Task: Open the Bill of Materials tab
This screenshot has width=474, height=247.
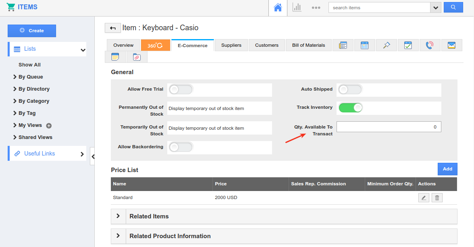Action: pos(309,46)
